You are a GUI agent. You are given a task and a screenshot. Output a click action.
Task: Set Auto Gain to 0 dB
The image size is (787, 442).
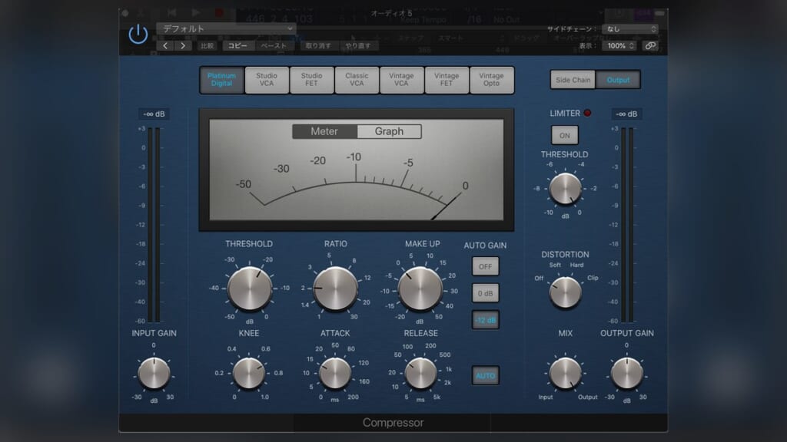click(485, 293)
